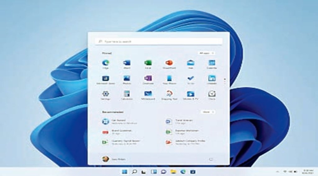Launch Word from the pinned apps
The image size is (318, 176).
coord(127,63)
